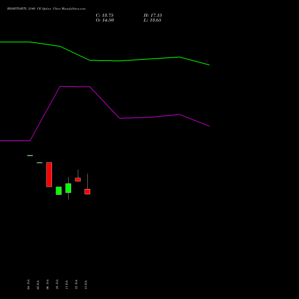Click the low value L: 13.65
This screenshot has height=299, width=299.
pos(152,20)
